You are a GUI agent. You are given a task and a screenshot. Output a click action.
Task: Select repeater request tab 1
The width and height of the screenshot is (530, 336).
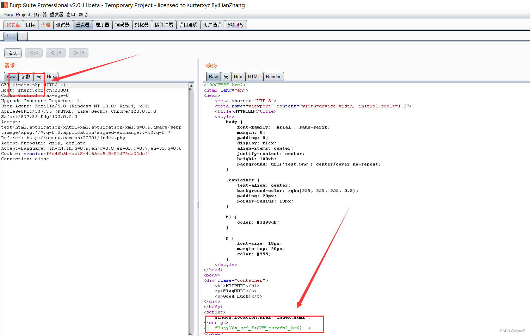(x=8, y=36)
